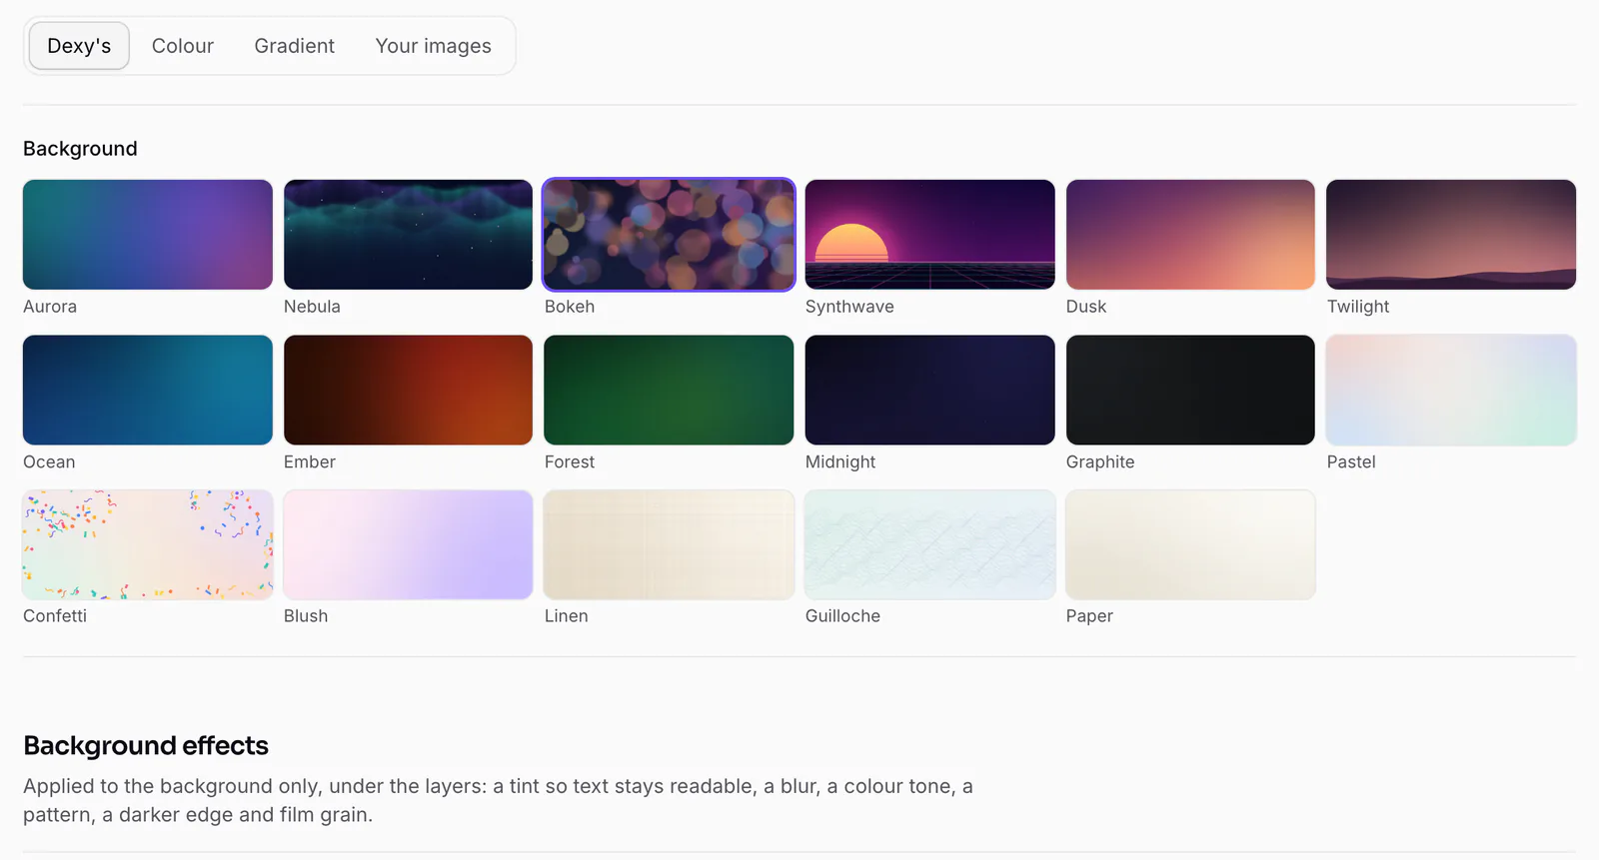Click the 'Midnight' label text
Image resolution: width=1599 pixels, height=860 pixels.
[x=840, y=461]
